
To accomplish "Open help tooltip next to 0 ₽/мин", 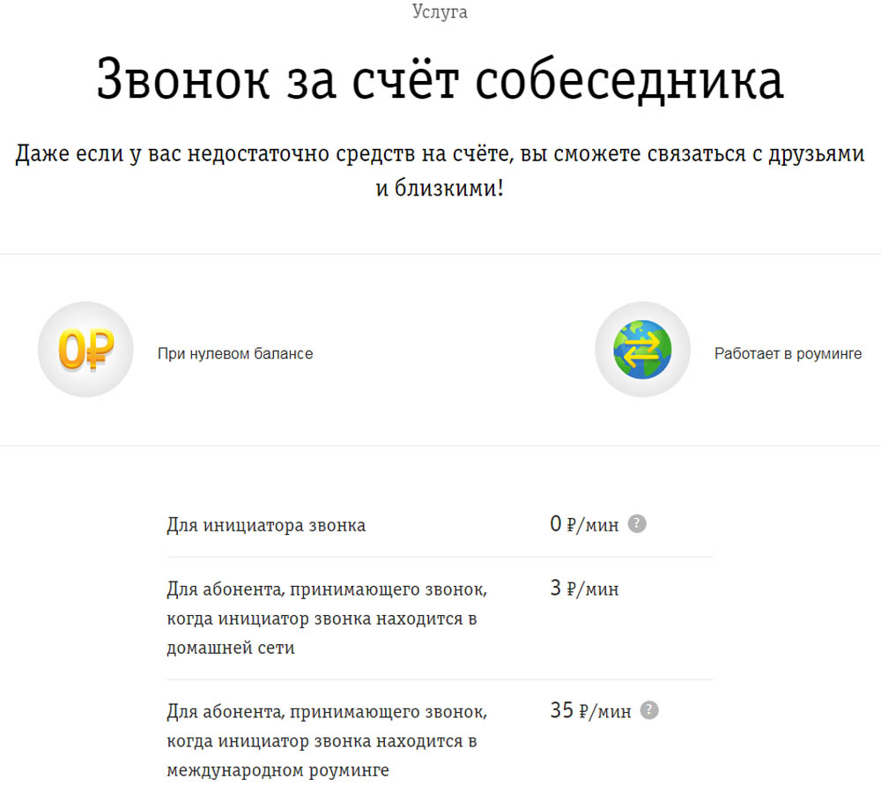I will click(637, 523).
